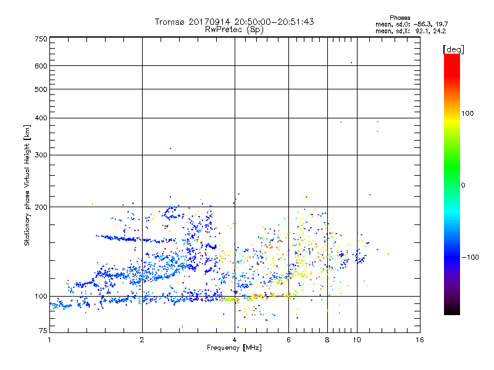
Task: Click the plot title 'Tromsø 20170914 20:50:00-20:51:43'
Action: [234, 22]
